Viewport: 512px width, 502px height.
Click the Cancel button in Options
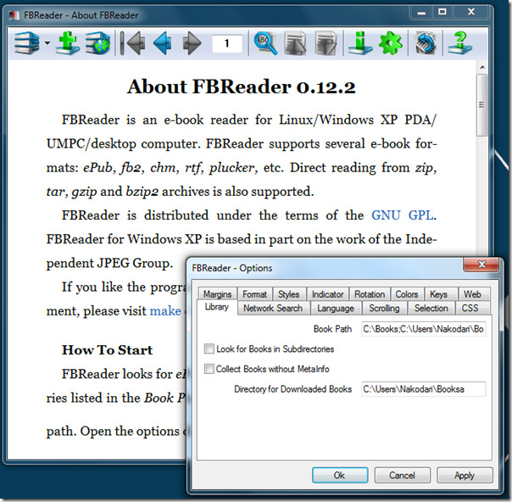(403, 475)
